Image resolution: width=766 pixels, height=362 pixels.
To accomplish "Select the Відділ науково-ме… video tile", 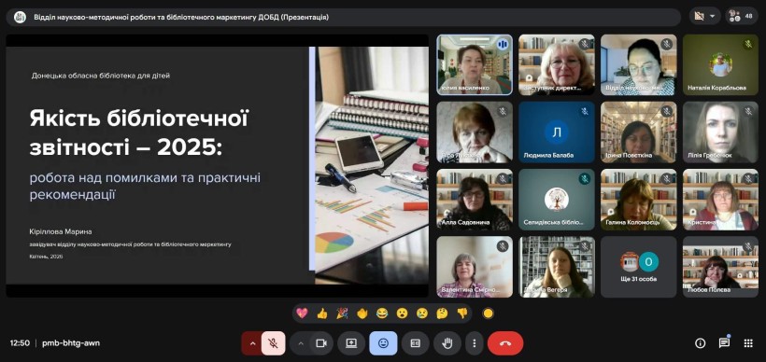I will (x=639, y=64).
